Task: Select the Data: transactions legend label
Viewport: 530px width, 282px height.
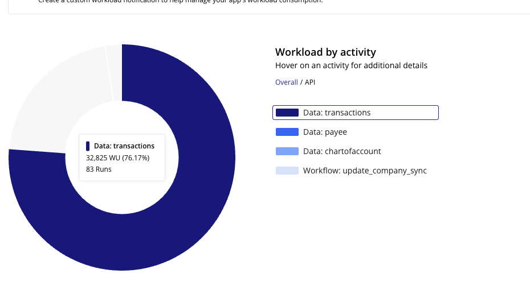Action: (x=337, y=113)
